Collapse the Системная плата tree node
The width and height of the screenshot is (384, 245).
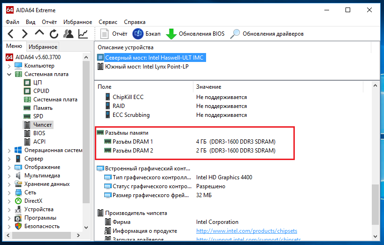click(x=9, y=74)
